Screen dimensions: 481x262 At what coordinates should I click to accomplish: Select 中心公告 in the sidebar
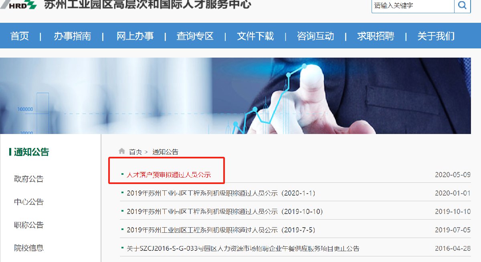[29, 202]
